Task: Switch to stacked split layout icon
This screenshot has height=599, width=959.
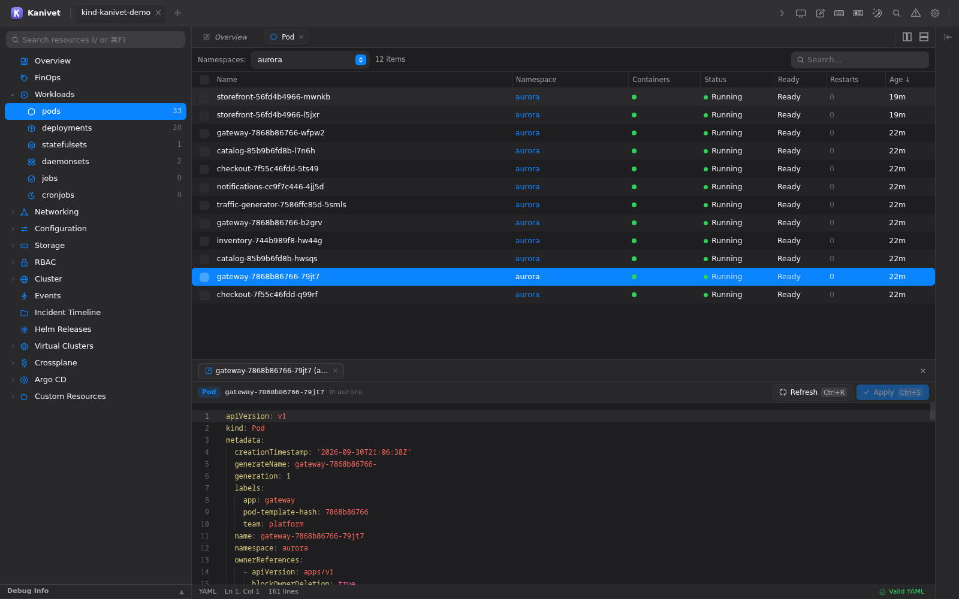Action: (x=924, y=37)
